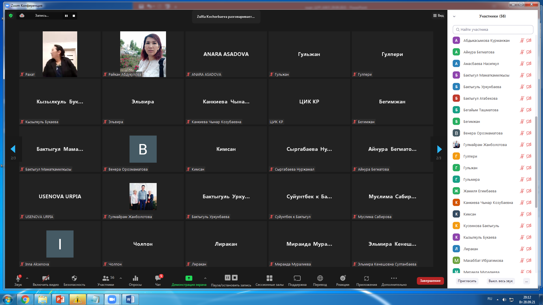Image resolution: width=543 pixels, height=305 pixels.
Task: Open the Реакции reactions icon
Action: (342, 279)
